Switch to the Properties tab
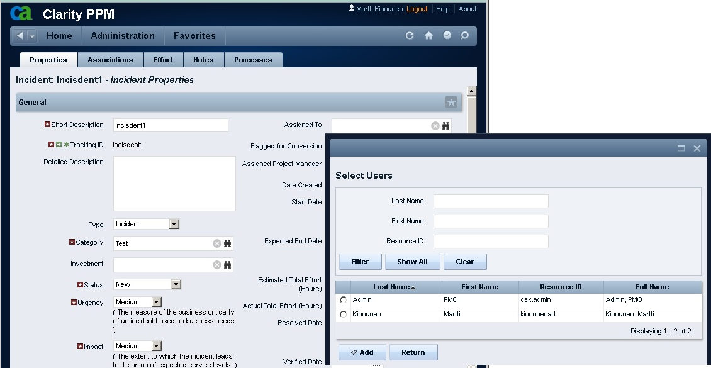The image size is (711, 368). point(48,60)
